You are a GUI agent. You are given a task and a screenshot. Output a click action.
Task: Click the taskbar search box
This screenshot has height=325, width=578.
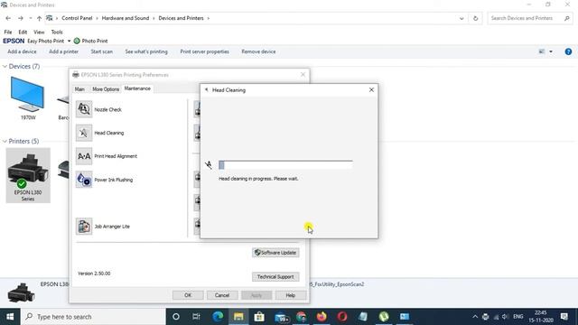tap(93, 317)
